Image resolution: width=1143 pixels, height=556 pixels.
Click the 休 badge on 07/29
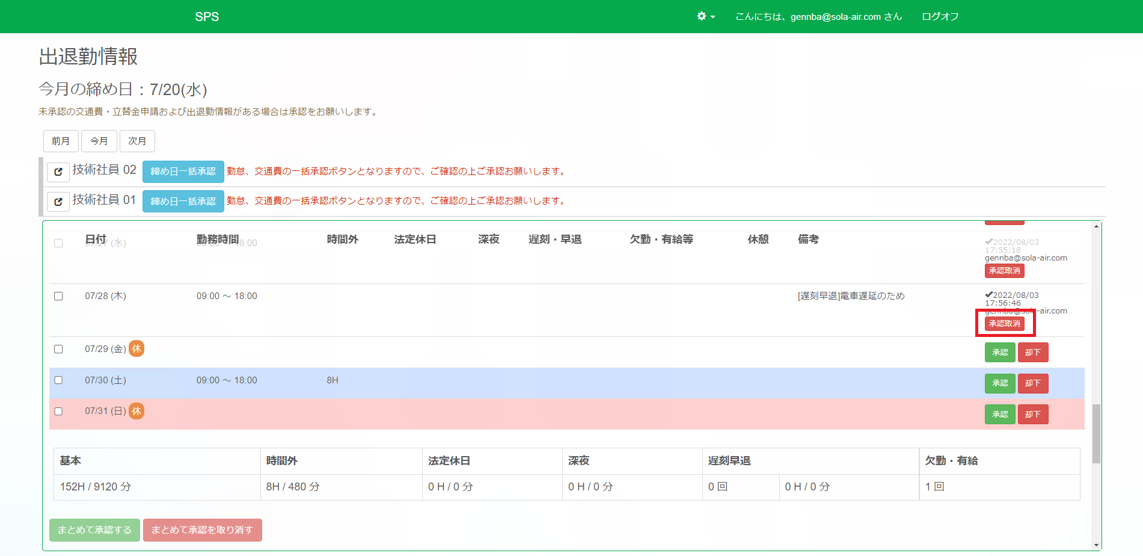[x=136, y=349]
